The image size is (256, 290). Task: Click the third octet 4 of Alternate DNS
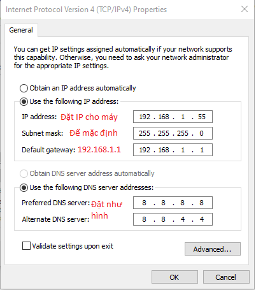click(183, 219)
